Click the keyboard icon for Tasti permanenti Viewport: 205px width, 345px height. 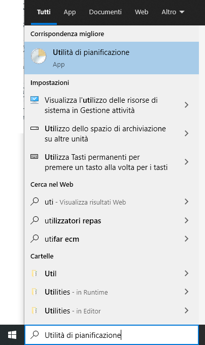(x=35, y=157)
